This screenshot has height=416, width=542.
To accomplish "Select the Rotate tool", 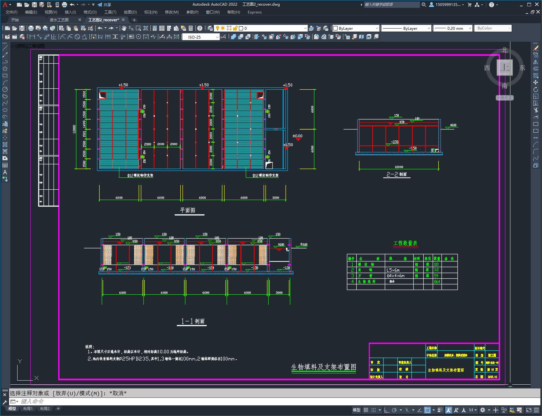I will (536, 89).
